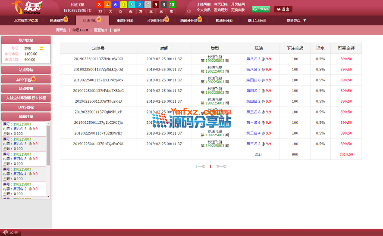The image size is (383, 236).
Task: Click the account refresh icon beside 游客
Action: pyautogui.click(x=41, y=48)
